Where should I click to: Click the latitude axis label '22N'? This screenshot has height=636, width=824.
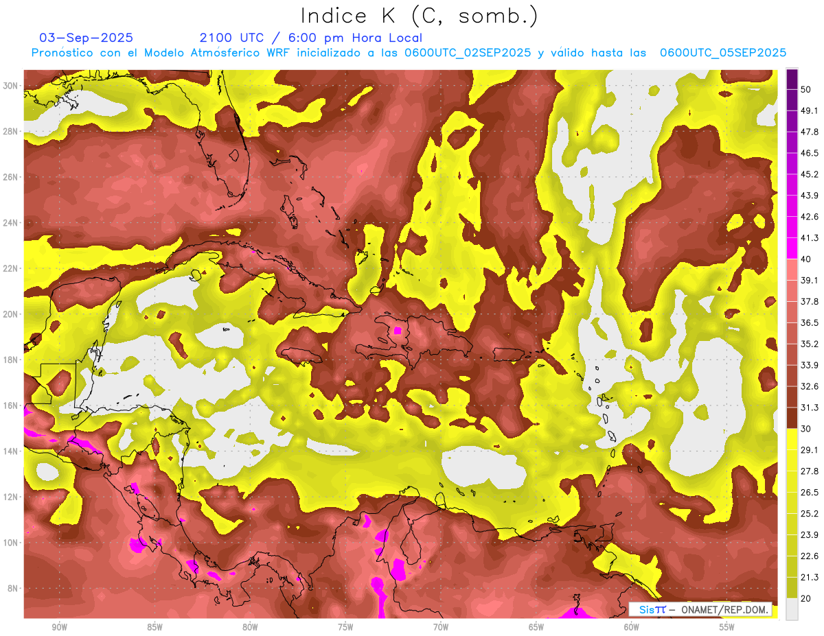click(11, 268)
